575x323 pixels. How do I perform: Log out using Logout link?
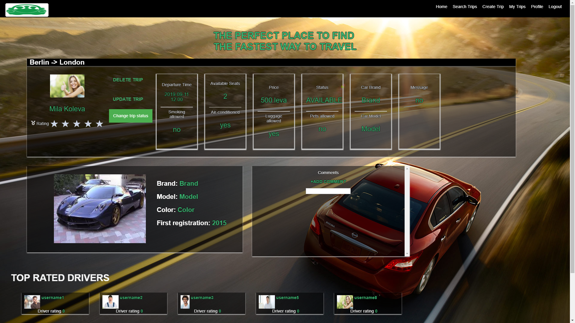point(555,7)
